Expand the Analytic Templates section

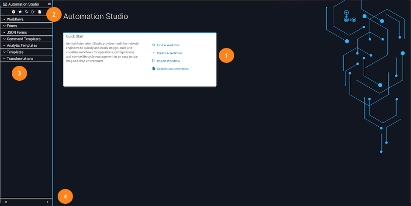[27, 45]
